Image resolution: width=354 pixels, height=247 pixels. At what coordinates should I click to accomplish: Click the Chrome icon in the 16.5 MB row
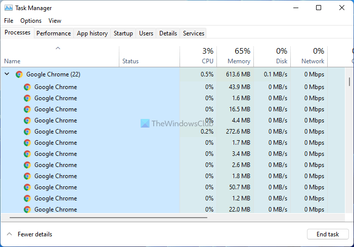[27, 109]
